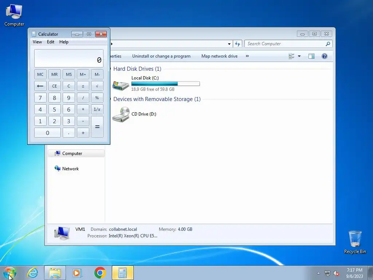The height and width of the screenshot is (280, 373).
Task: Select the Recycle Bin desktop icon
Action: coord(355,242)
